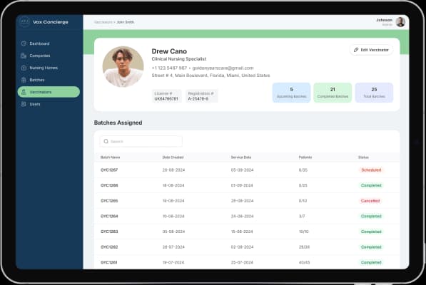Select the Completed Batches green card
426x285 pixels.
(x=333, y=93)
